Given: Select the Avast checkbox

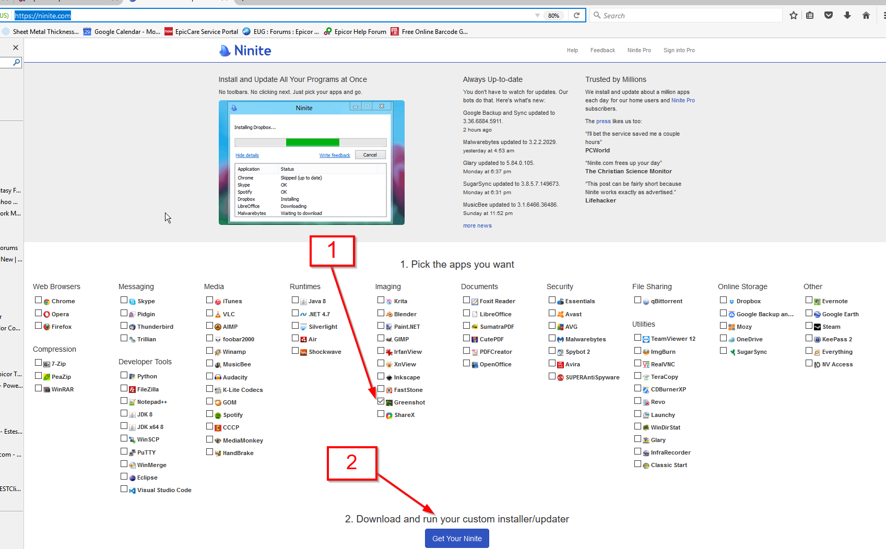Looking at the screenshot, I should click(x=552, y=313).
